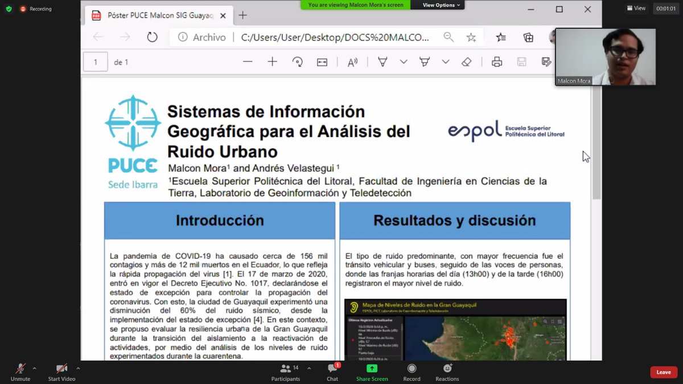Click the green Share Screen button
Image resolution: width=683 pixels, height=384 pixels.
tap(372, 372)
